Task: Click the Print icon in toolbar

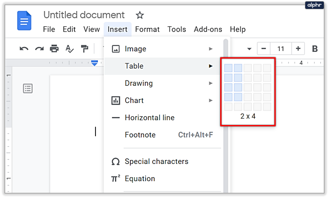Action: point(54,49)
